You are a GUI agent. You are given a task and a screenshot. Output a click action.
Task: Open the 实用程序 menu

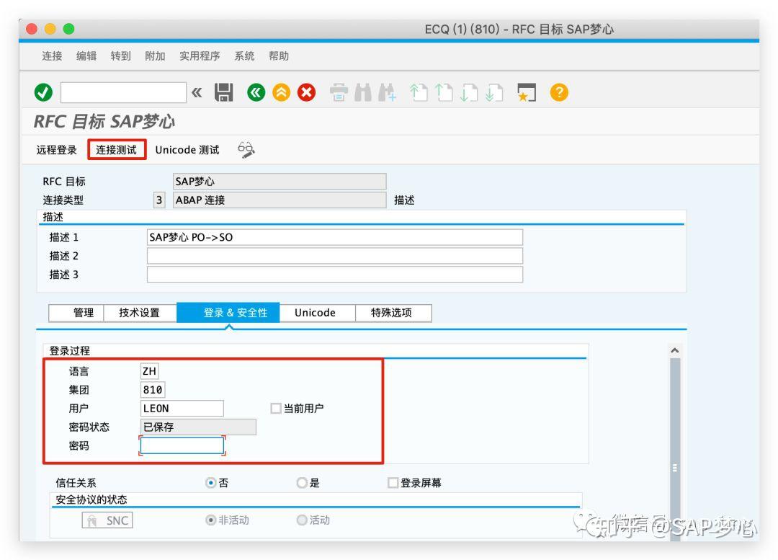[x=200, y=56]
